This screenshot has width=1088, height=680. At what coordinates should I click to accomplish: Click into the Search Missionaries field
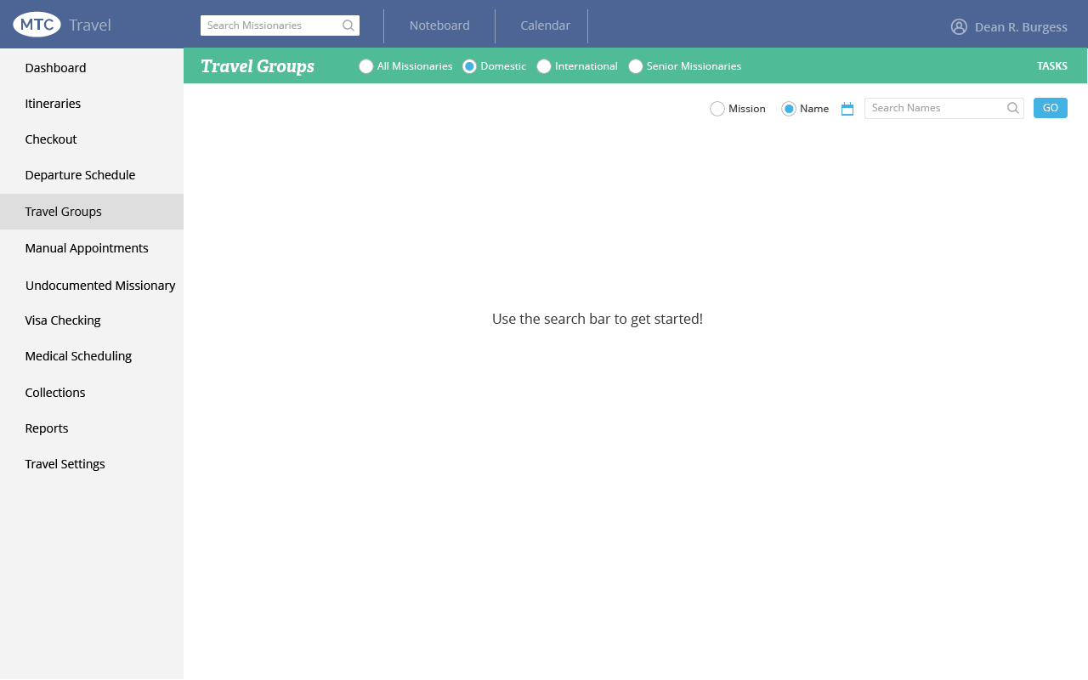point(272,25)
